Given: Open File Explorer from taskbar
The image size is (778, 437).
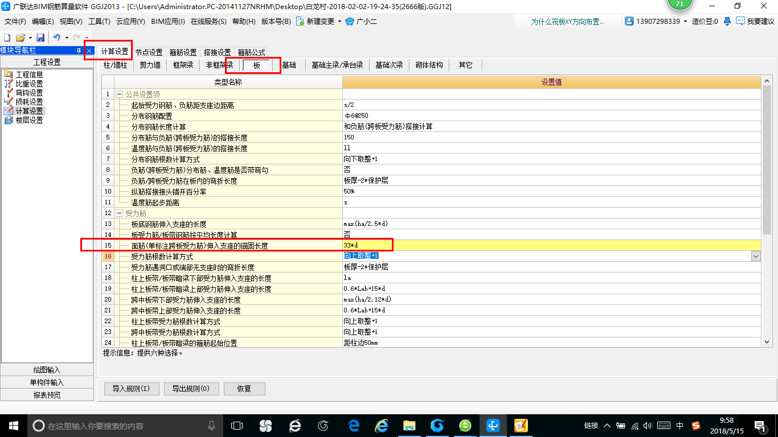Looking at the screenshot, I should (410, 426).
